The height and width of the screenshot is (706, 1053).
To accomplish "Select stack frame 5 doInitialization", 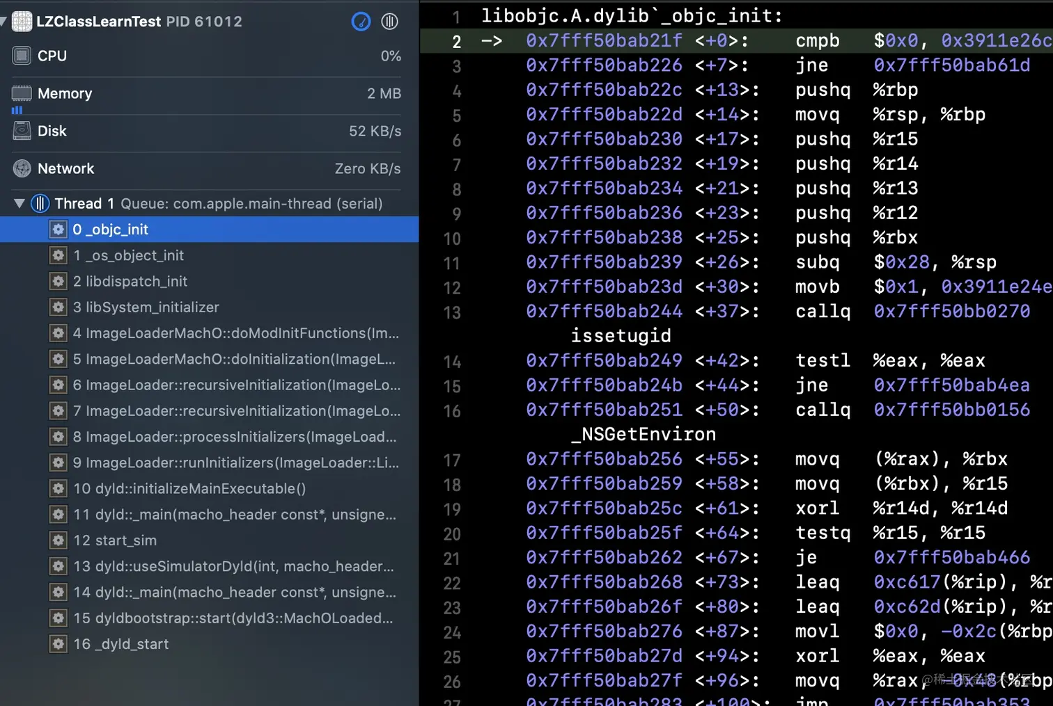I will tap(209, 359).
